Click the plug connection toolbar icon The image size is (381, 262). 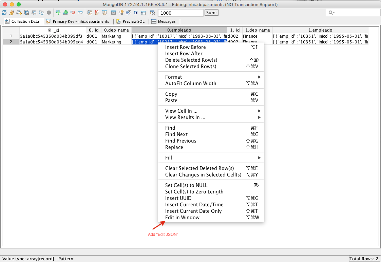(12, 13)
